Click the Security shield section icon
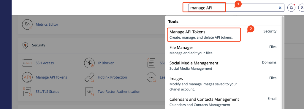Viewport: 304px width, 109px height. (25, 45)
